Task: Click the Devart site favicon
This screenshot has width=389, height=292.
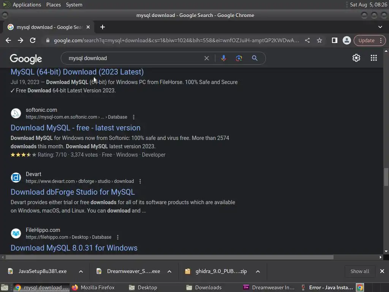Action: pyautogui.click(x=16, y=178)
